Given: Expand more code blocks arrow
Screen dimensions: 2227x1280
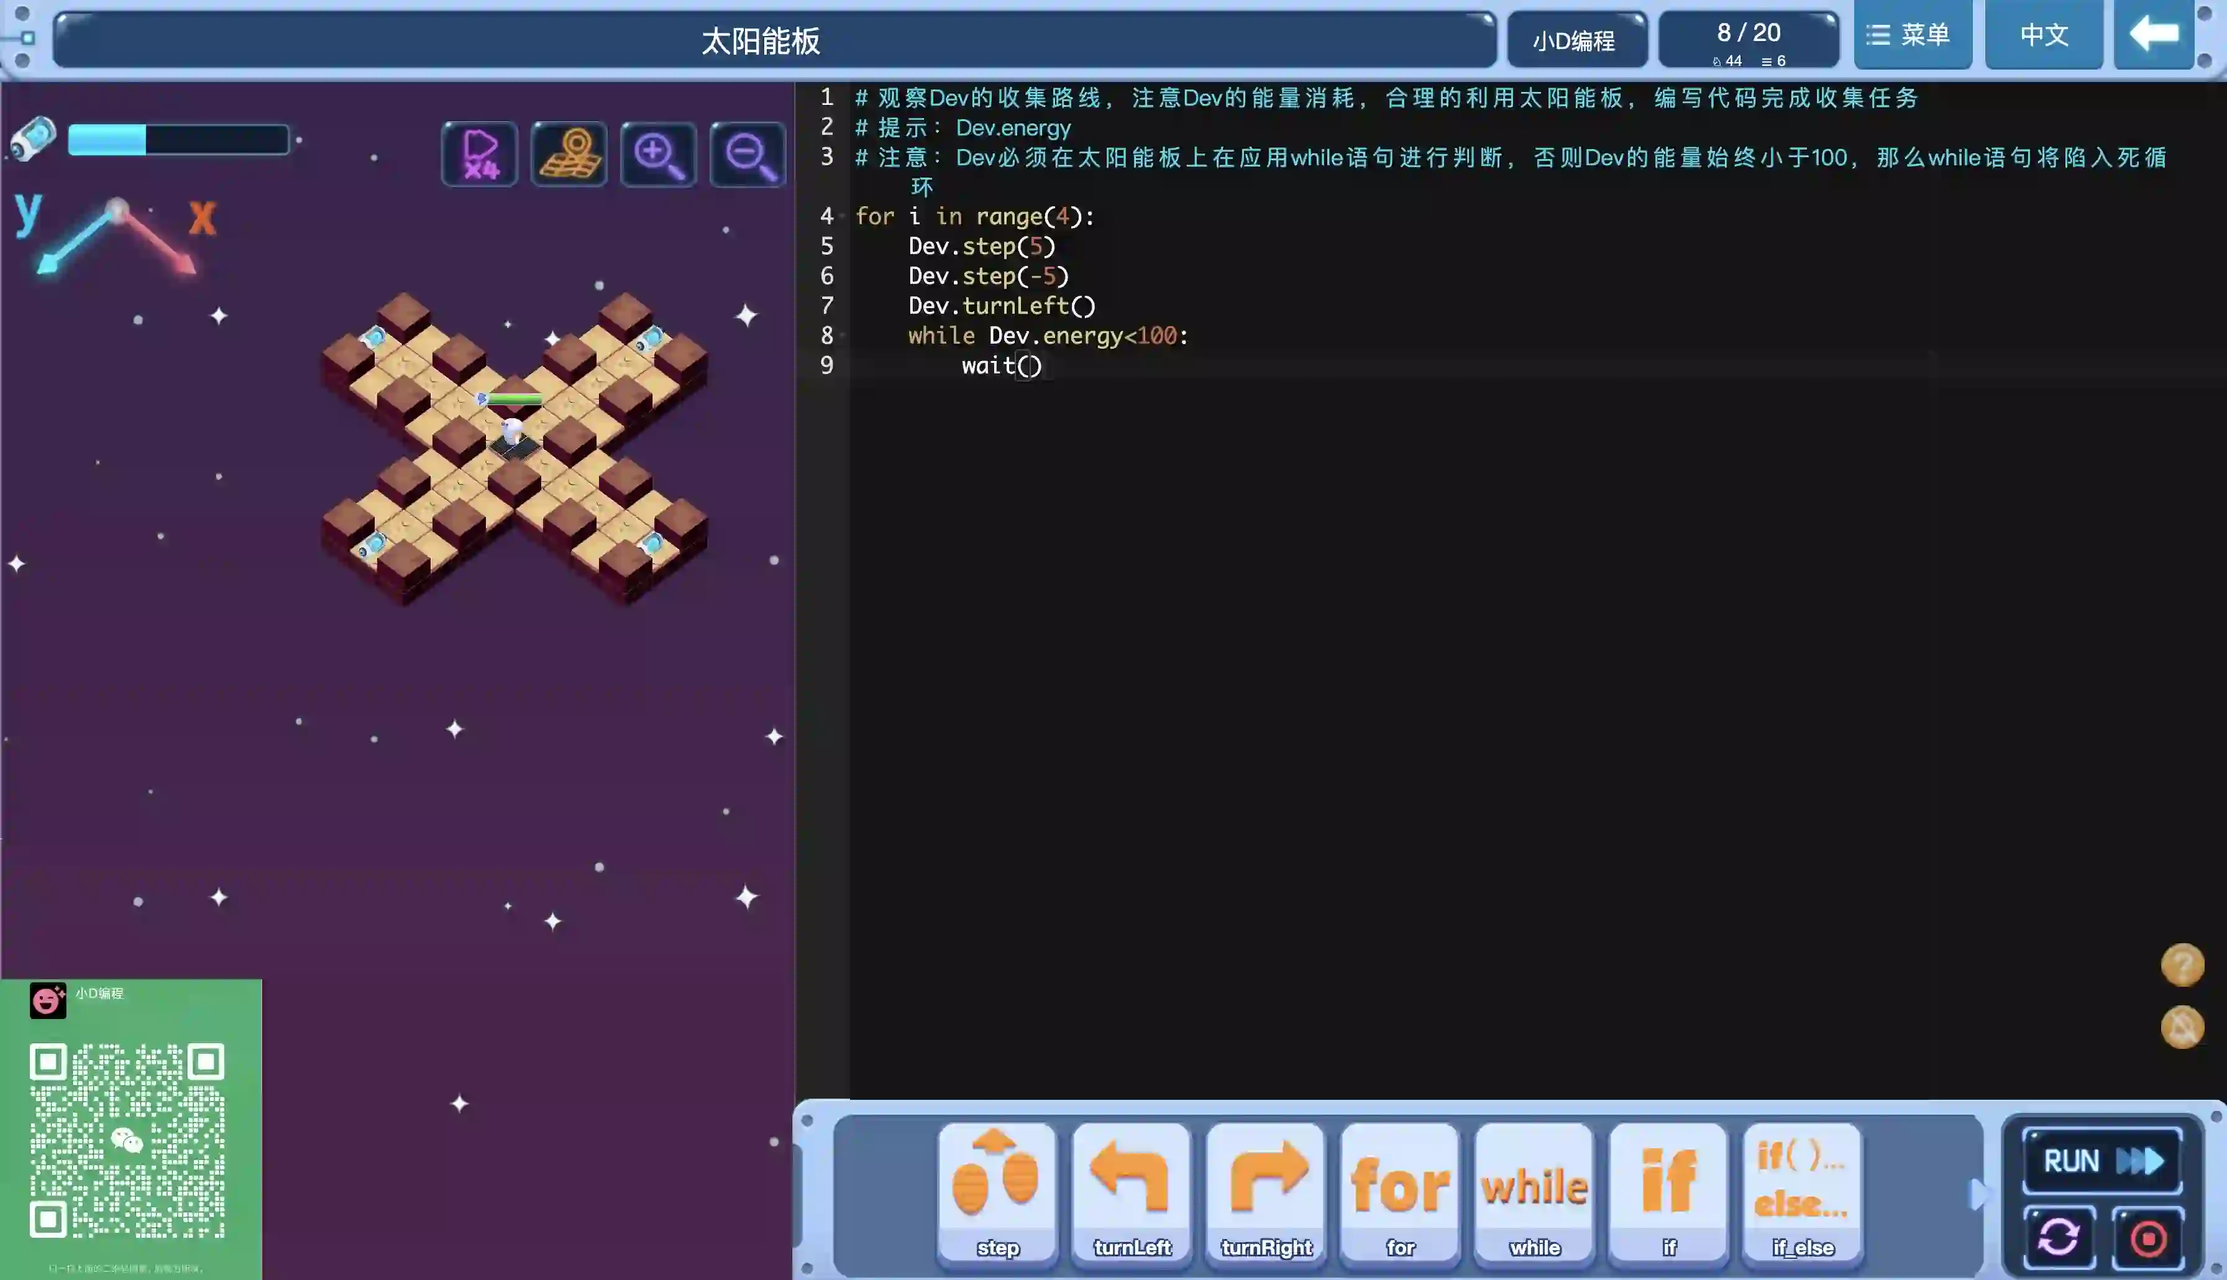Looking at the screenshot, I should click(1977, 1194).
